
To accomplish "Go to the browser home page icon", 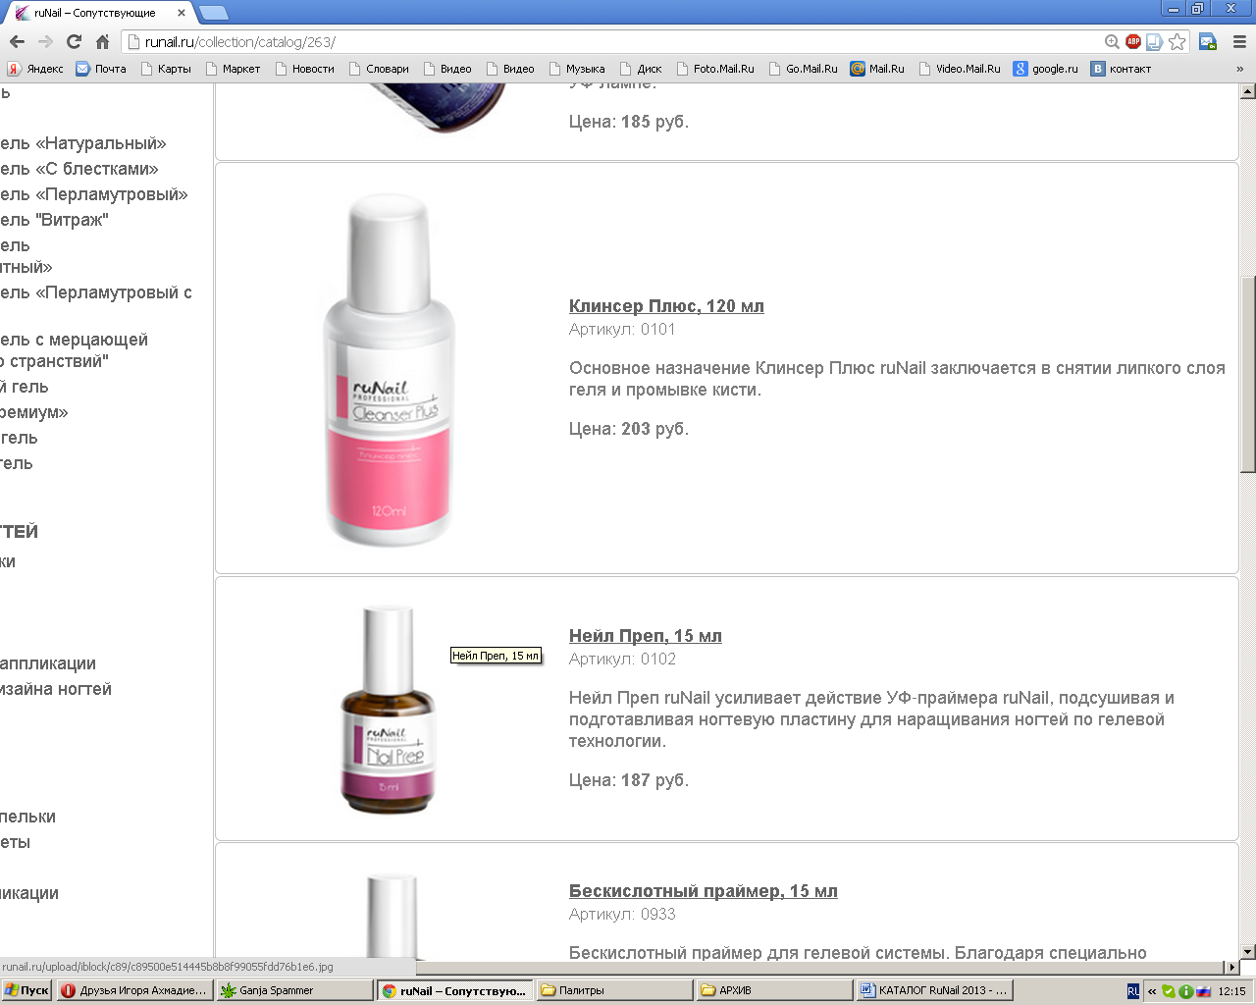I will pyautogui.click(x=102, y=42).
